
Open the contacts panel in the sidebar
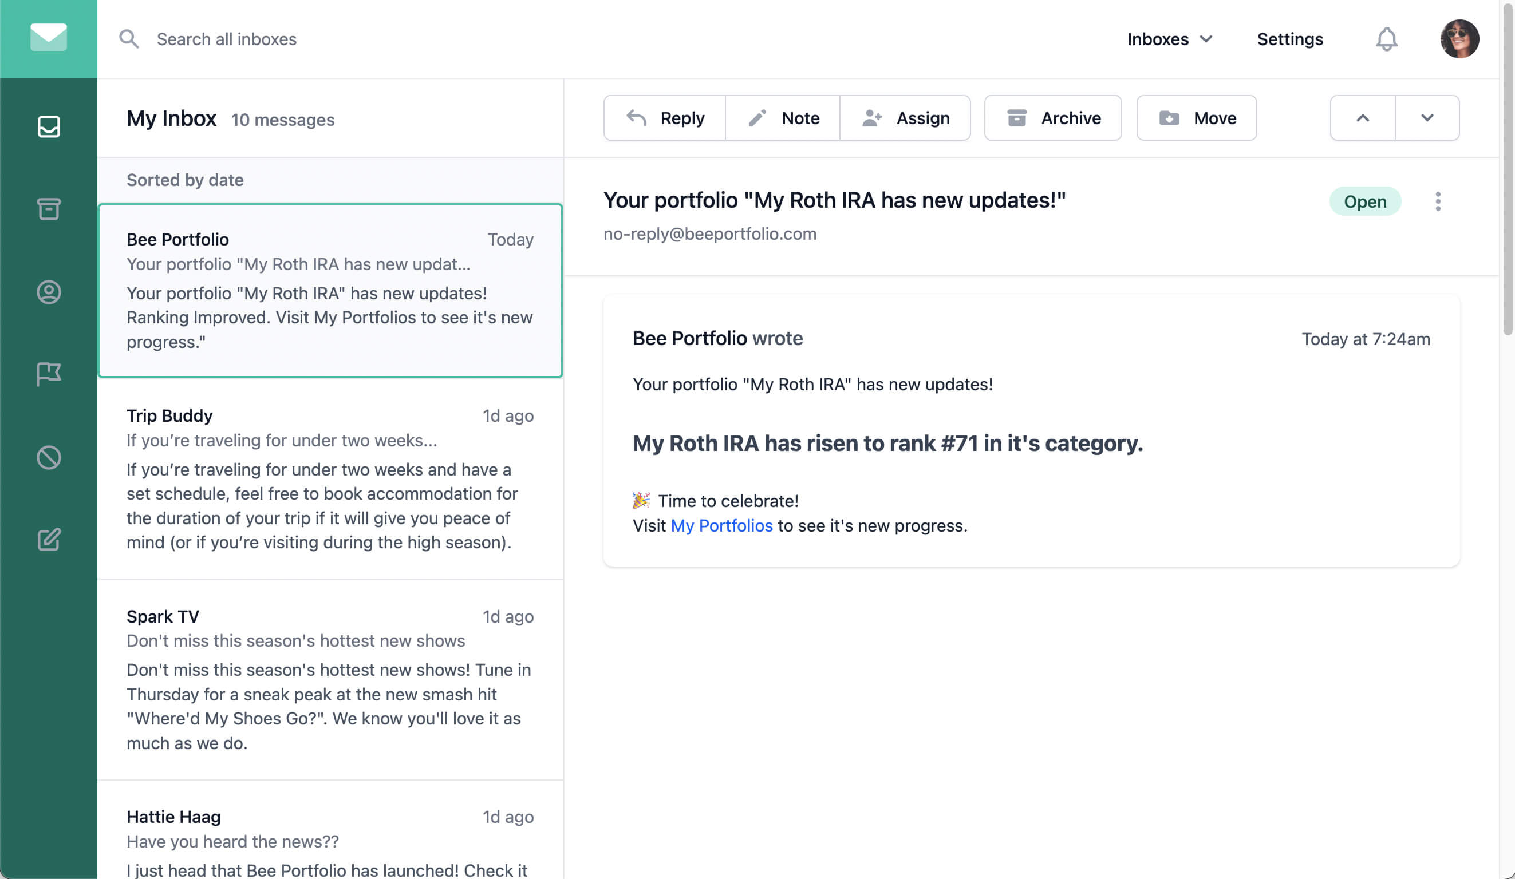pyautogui.click(x=49, y=292)
